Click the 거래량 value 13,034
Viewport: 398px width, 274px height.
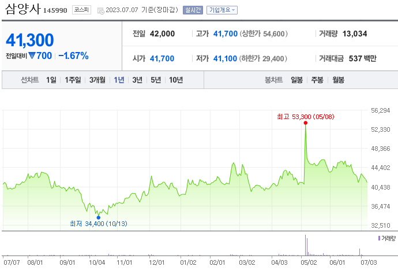click(355, 34)
